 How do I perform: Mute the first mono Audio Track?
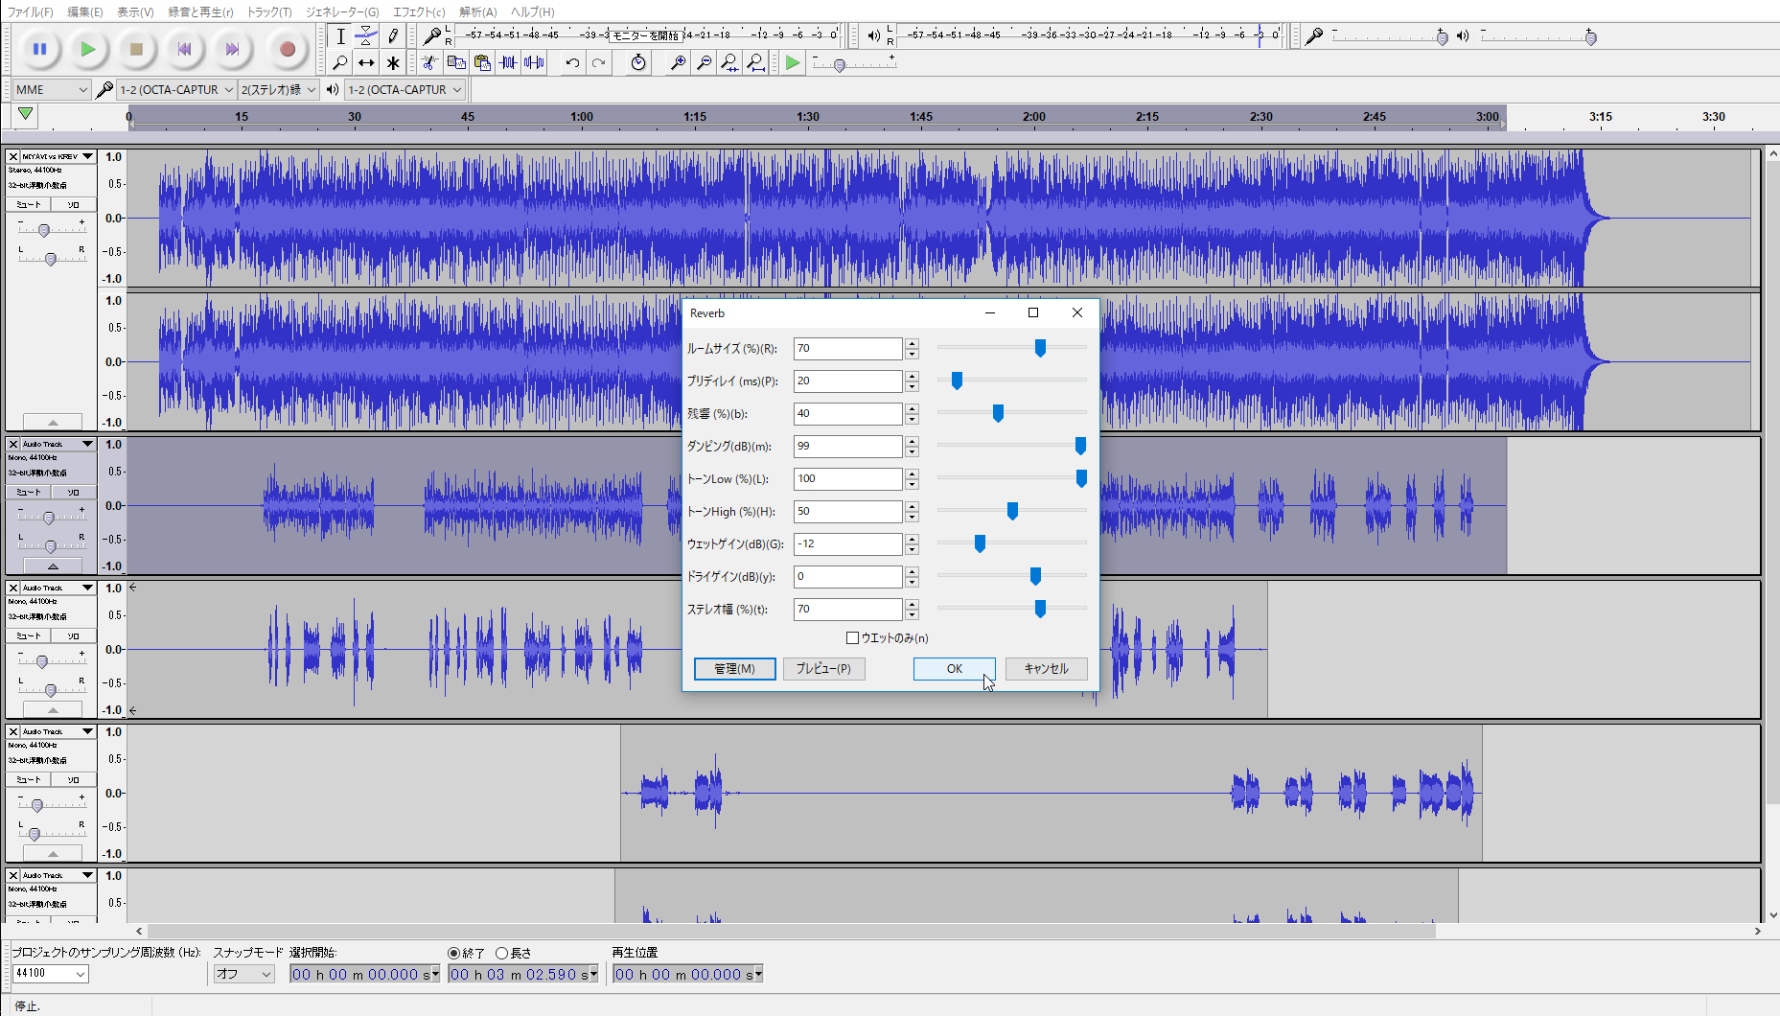(x=29, y=492)
